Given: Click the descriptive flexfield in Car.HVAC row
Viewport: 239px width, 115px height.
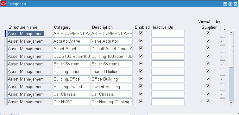Looking at the screenshot, I should (x=223, y=102).
